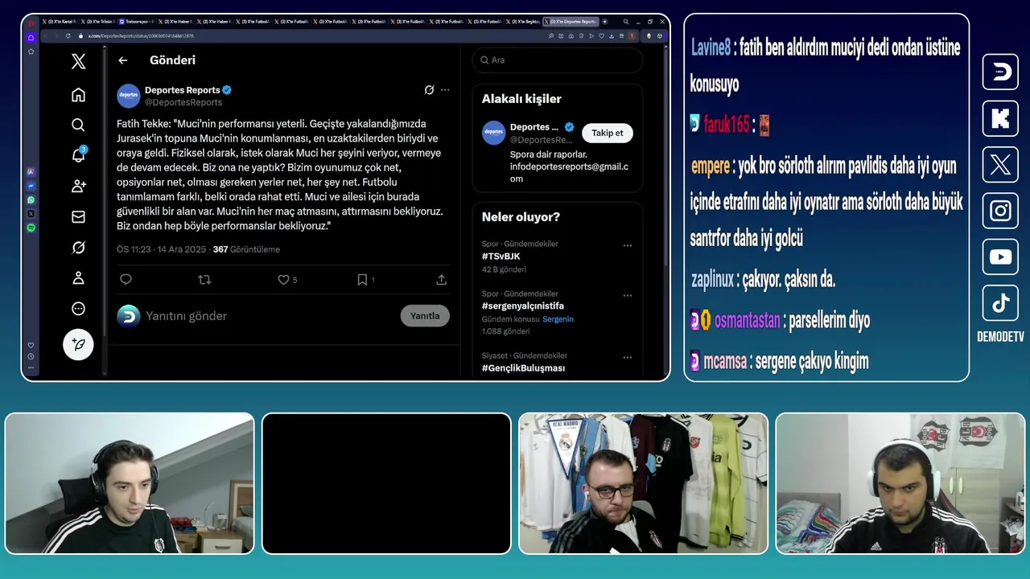Click the compose post feather button
The height and width of the screenshot is (579, 1030).
[x=78, y=344]
